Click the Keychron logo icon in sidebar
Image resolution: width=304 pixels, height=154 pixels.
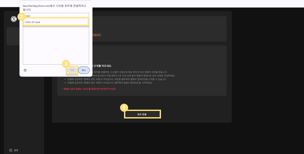[14, 19]
